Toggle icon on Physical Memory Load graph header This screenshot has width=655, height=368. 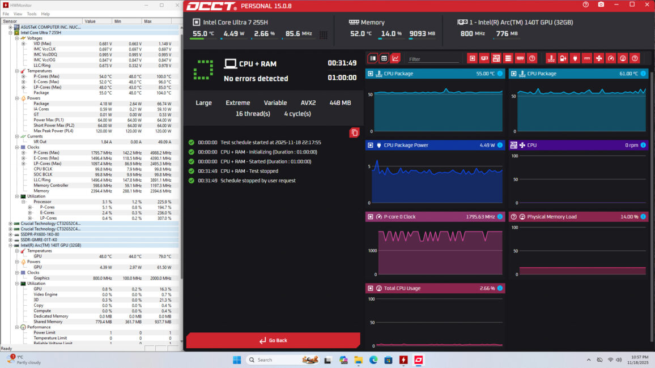tap(514, 216)
